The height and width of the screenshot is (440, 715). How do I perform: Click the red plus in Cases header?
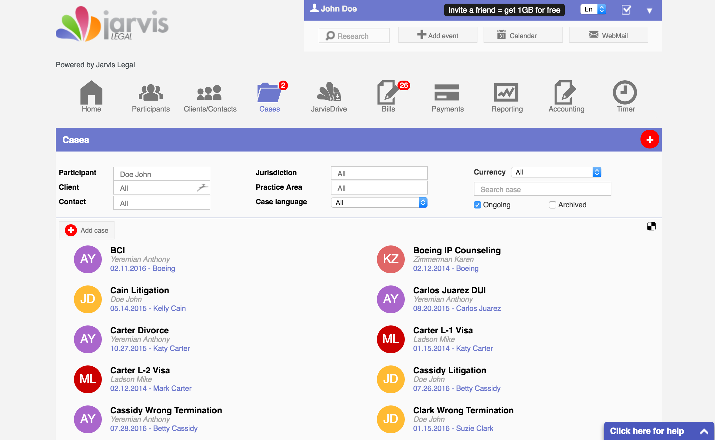tap(650, 139)
